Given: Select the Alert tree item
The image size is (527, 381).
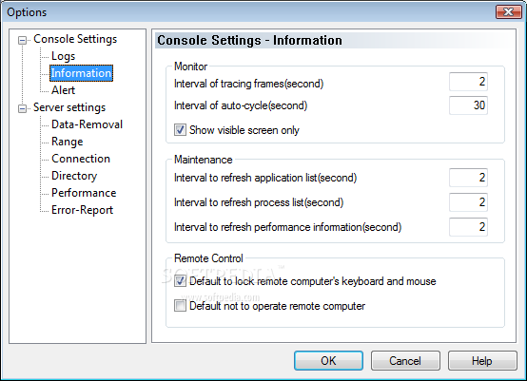Looking at the screenshot, I should pos(63,90).
